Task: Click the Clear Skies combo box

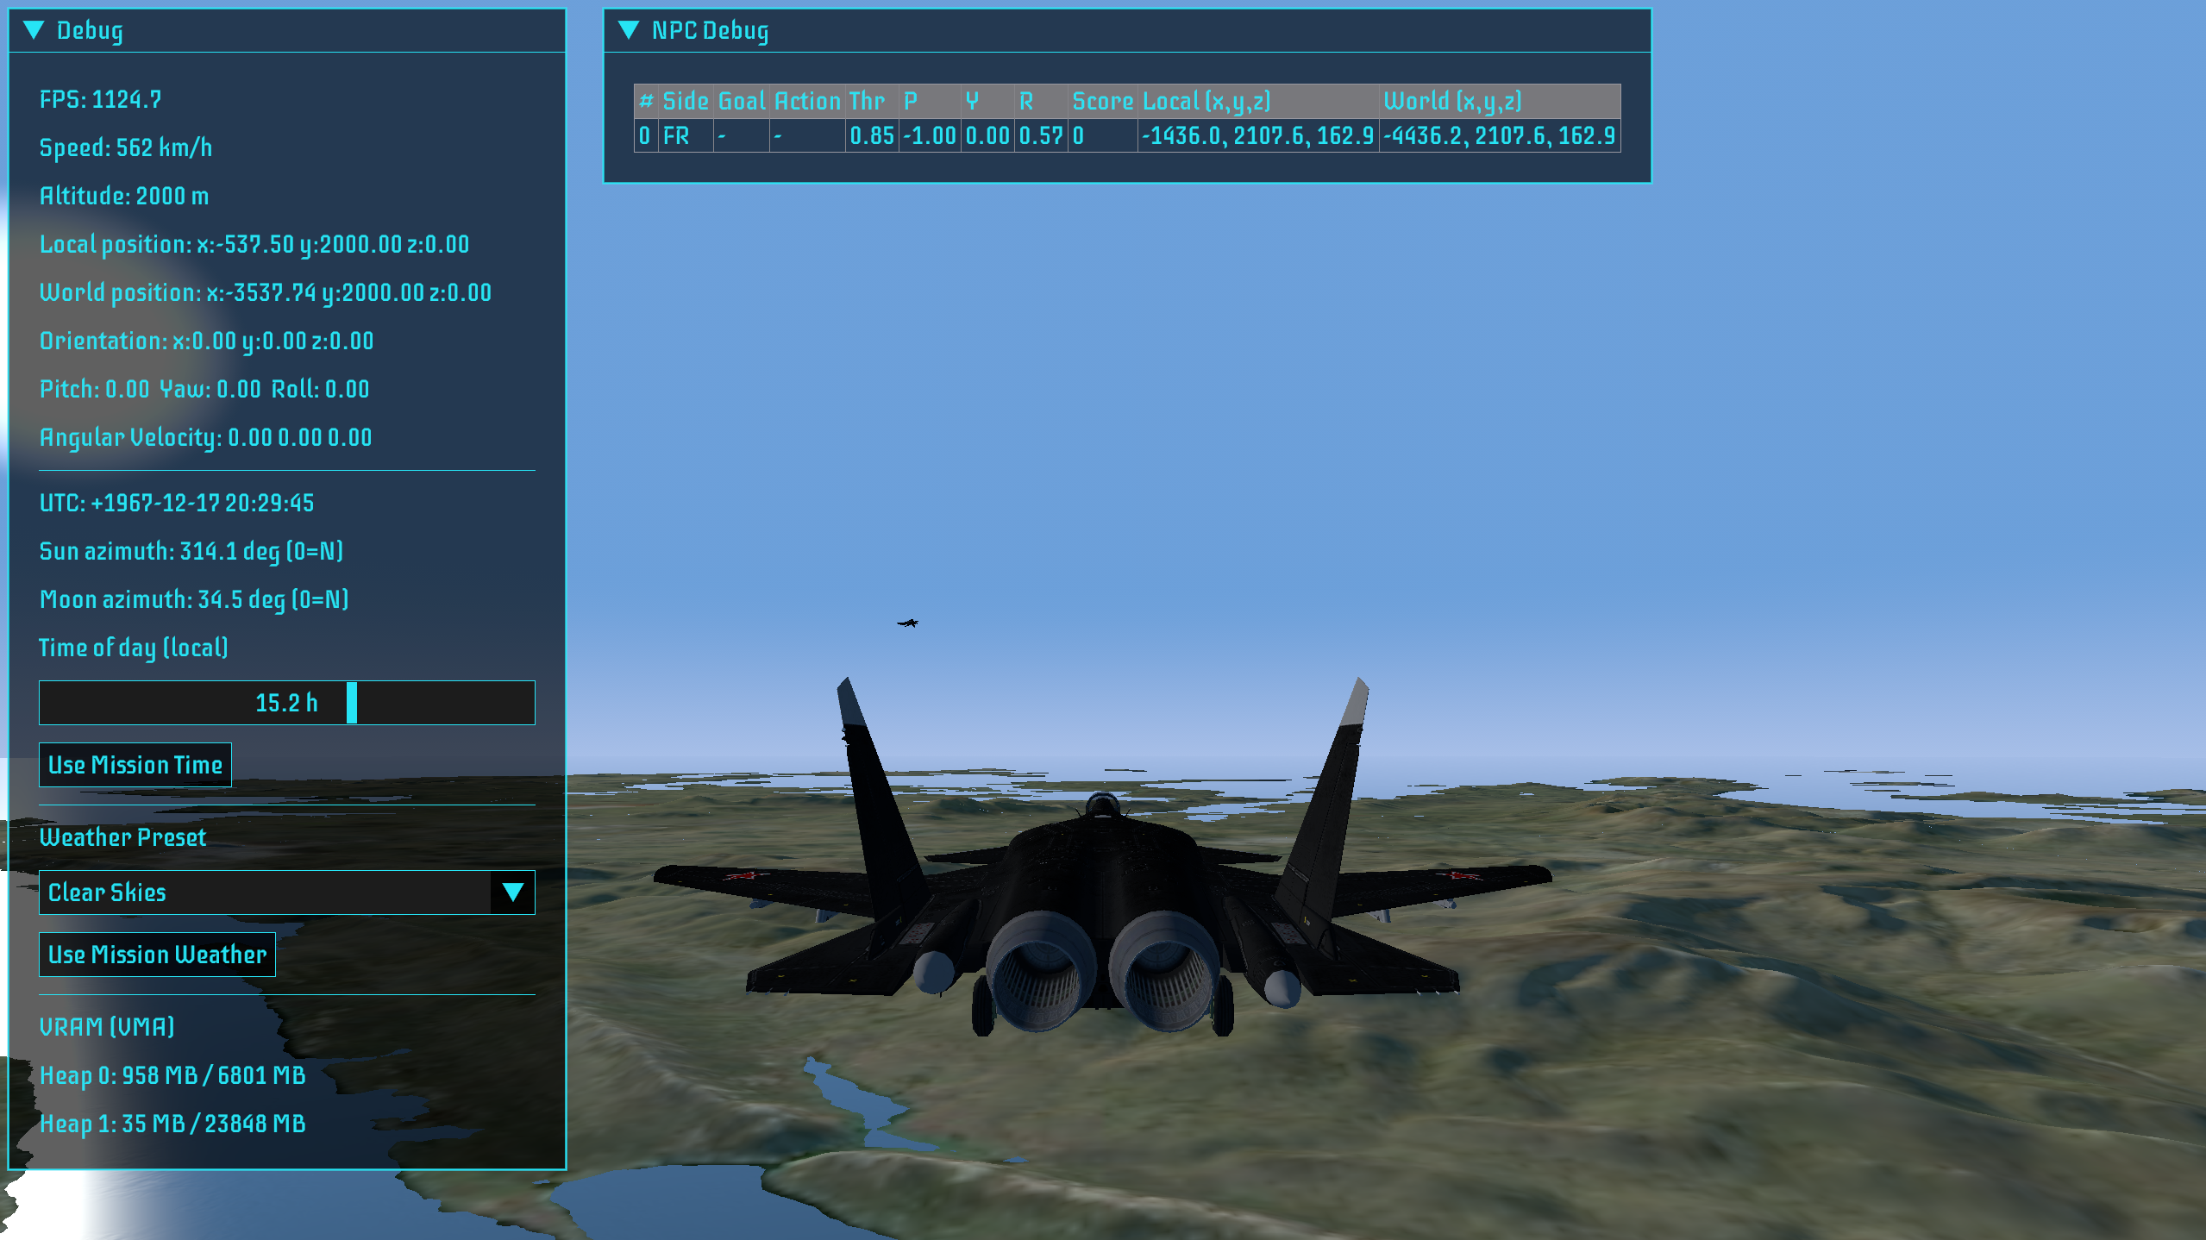Action: 264,892
